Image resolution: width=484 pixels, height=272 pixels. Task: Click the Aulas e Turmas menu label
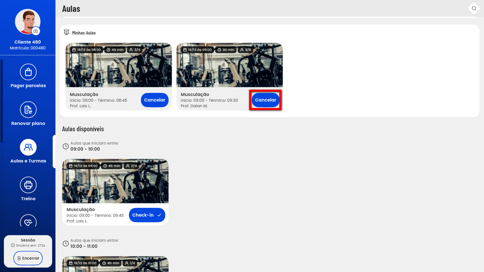28,161
